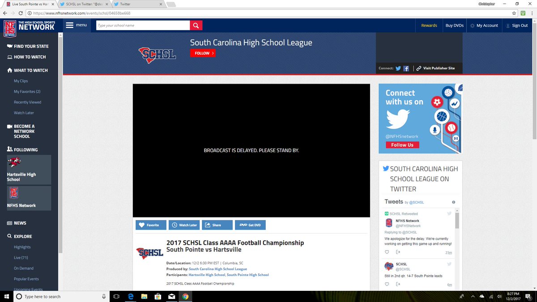
Task: Open My Favorites (2) in sidebar
Action: [27, 92]
